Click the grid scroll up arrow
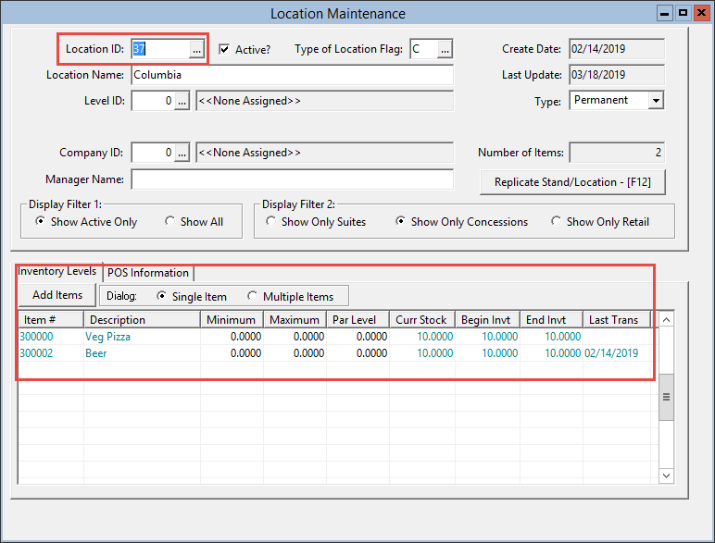 tap(665, 320)
